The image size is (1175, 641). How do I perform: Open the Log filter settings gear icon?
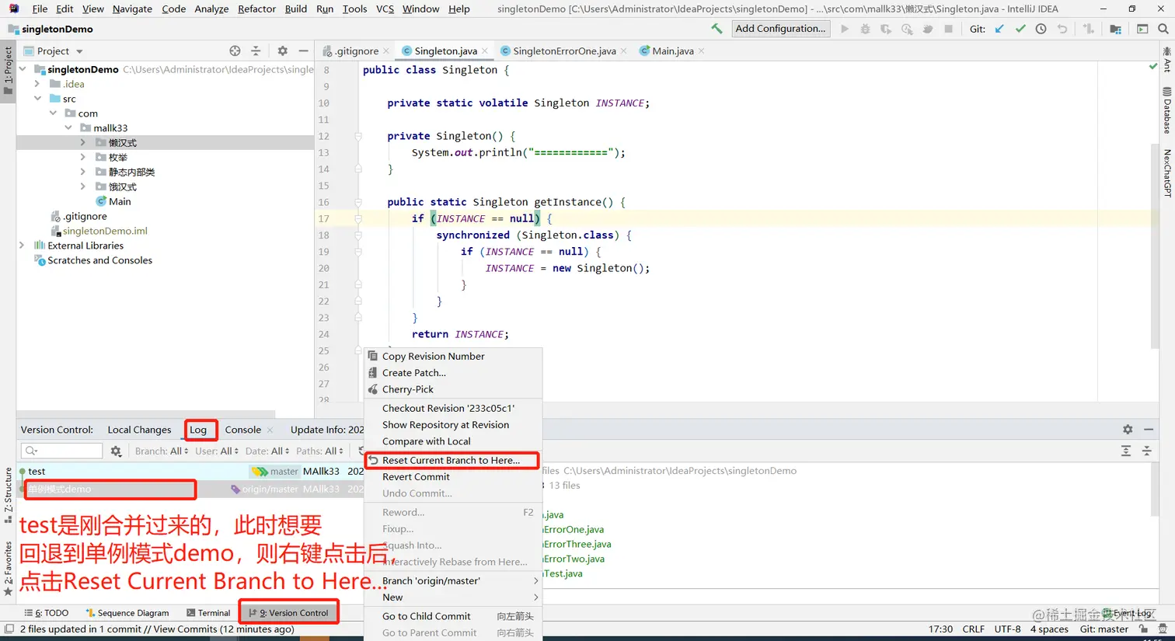point(116,450)
